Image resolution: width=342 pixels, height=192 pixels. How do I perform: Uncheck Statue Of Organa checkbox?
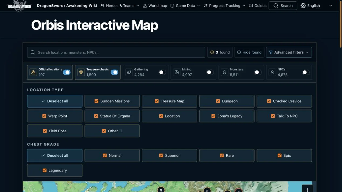(x=96, y=116)
